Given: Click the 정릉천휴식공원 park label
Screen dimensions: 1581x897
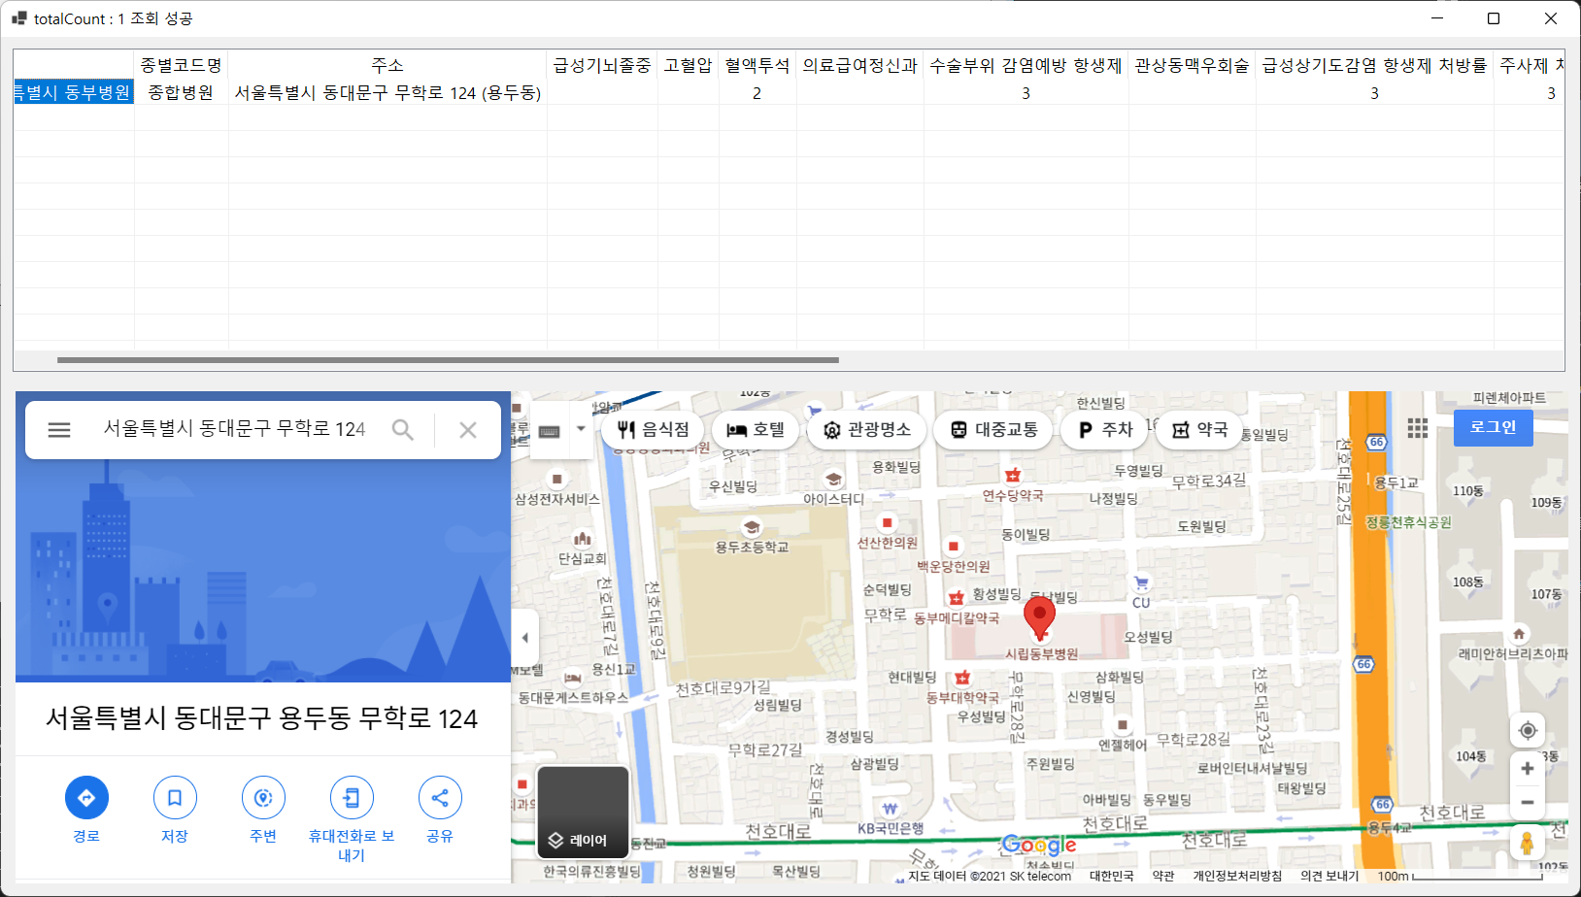Looking at the screenshot, I should pyautogui.click(x=1408, y=522).
